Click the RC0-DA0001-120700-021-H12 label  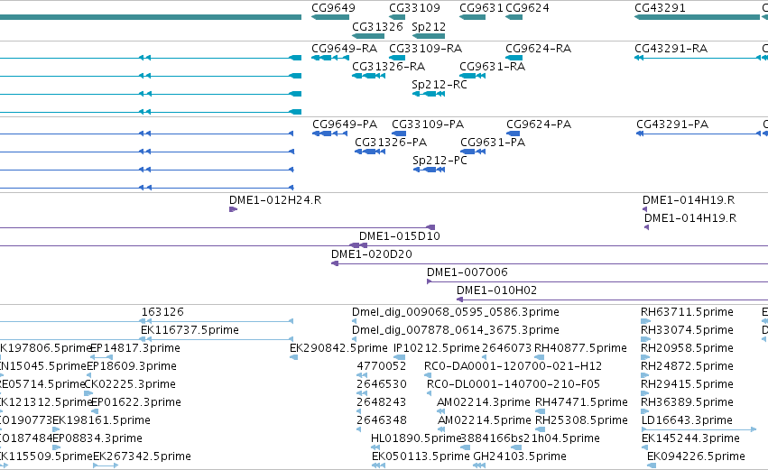(513, 366)
